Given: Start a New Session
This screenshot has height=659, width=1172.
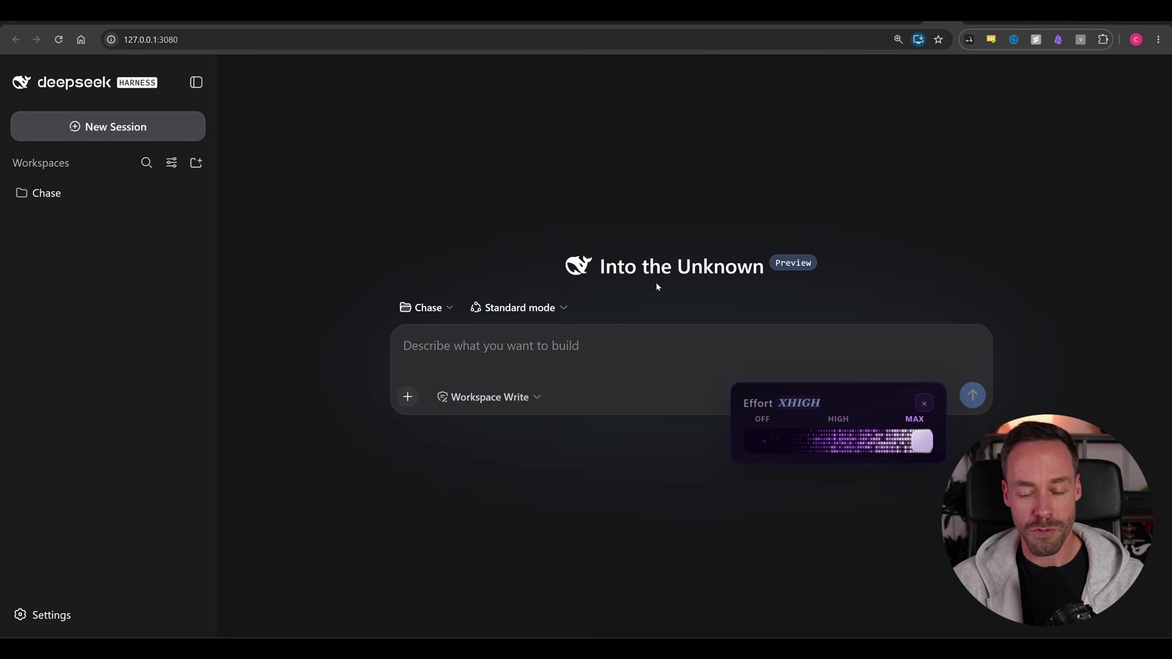Looking at the screenshot, I should tap(108, 126).
